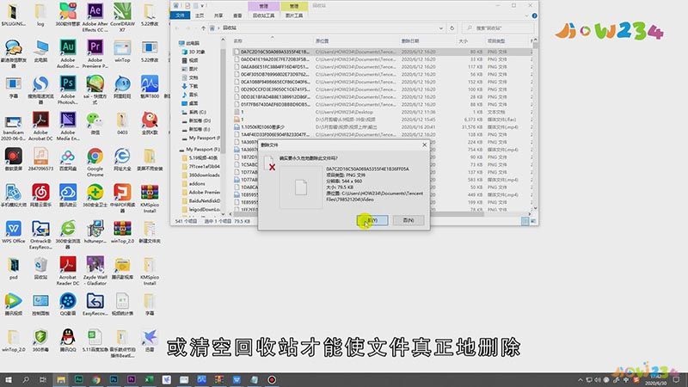Open Adobe Acrobat DC desktop shortcut
Image resolution: width=688 pixels, height=387 pixels.
pos(40,126)
